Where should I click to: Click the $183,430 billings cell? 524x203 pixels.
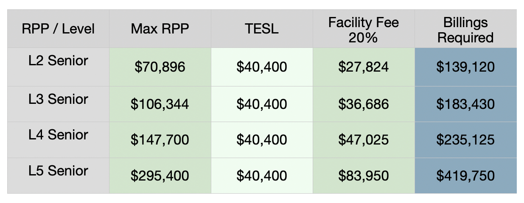coord(465,104)
